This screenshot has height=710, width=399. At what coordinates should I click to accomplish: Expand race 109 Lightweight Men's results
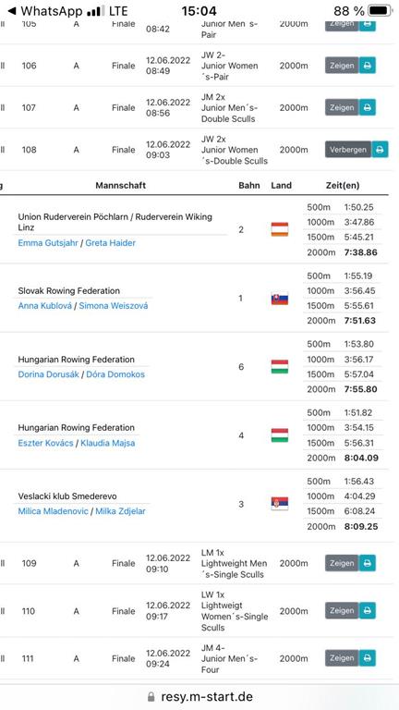[x=342, y=563]
